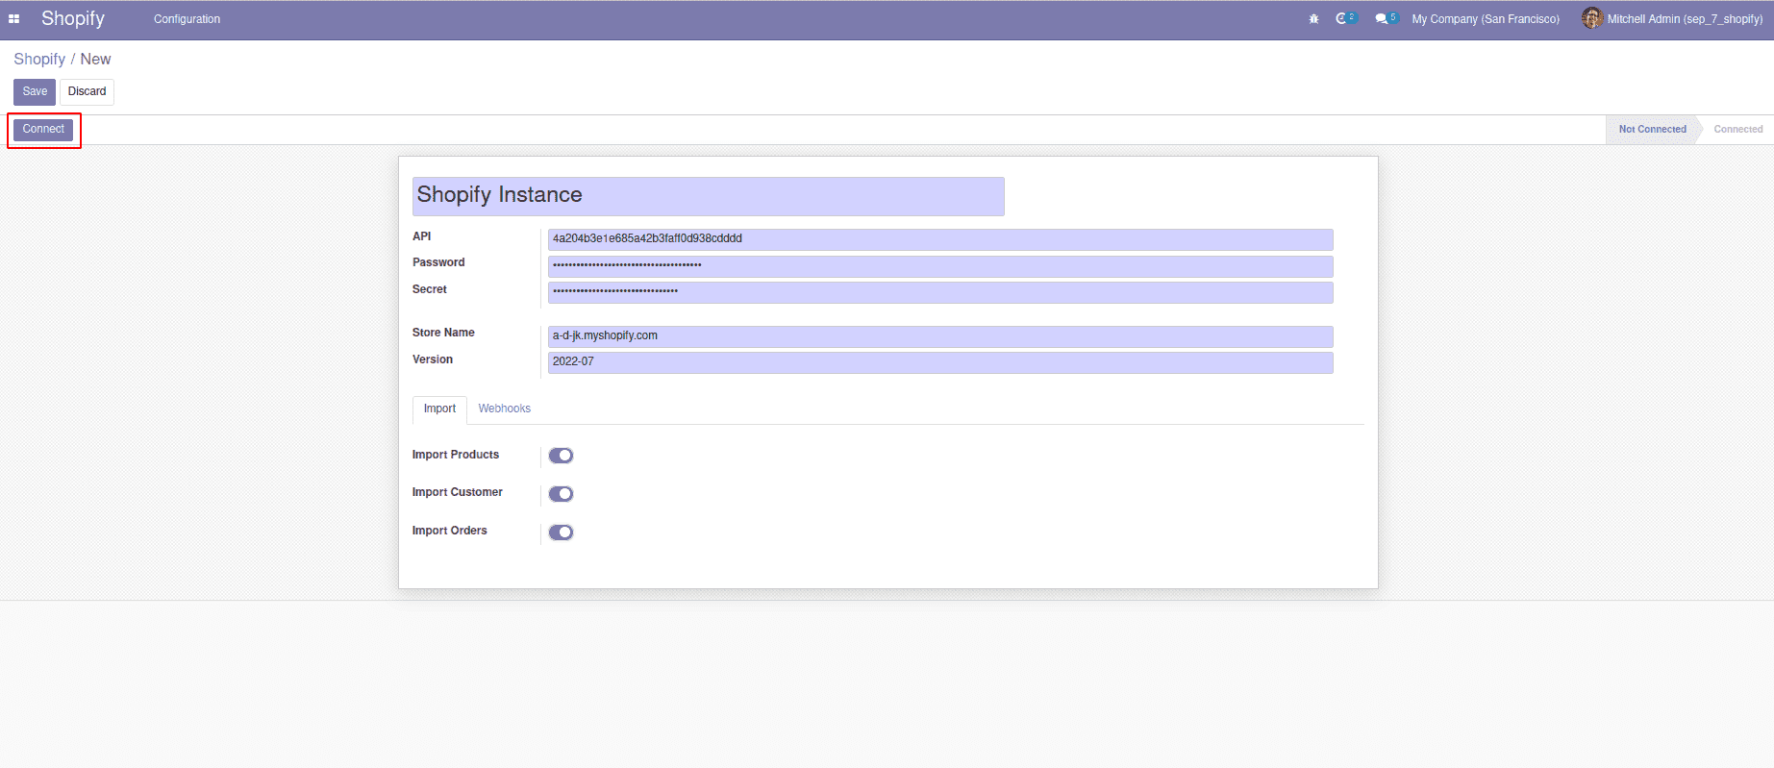Click the Import Customer label

click(x=458, y=492)
